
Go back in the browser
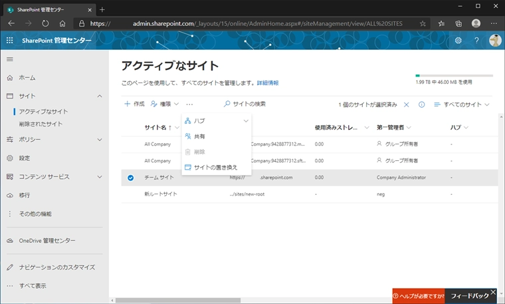[x=11, y=23]
